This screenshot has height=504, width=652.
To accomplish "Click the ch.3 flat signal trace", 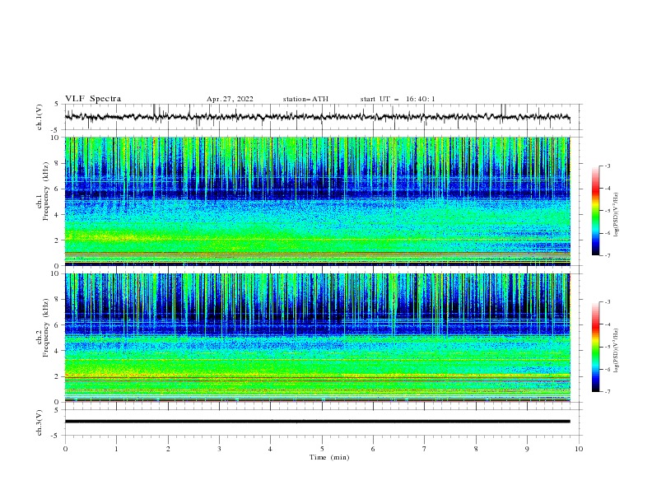I will point(317,422).
